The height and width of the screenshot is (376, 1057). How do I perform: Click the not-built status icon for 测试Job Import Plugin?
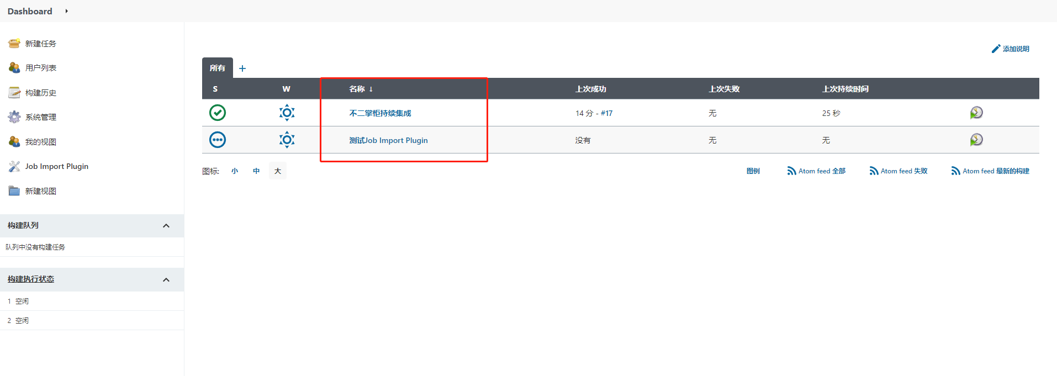(x=218, y=140)
